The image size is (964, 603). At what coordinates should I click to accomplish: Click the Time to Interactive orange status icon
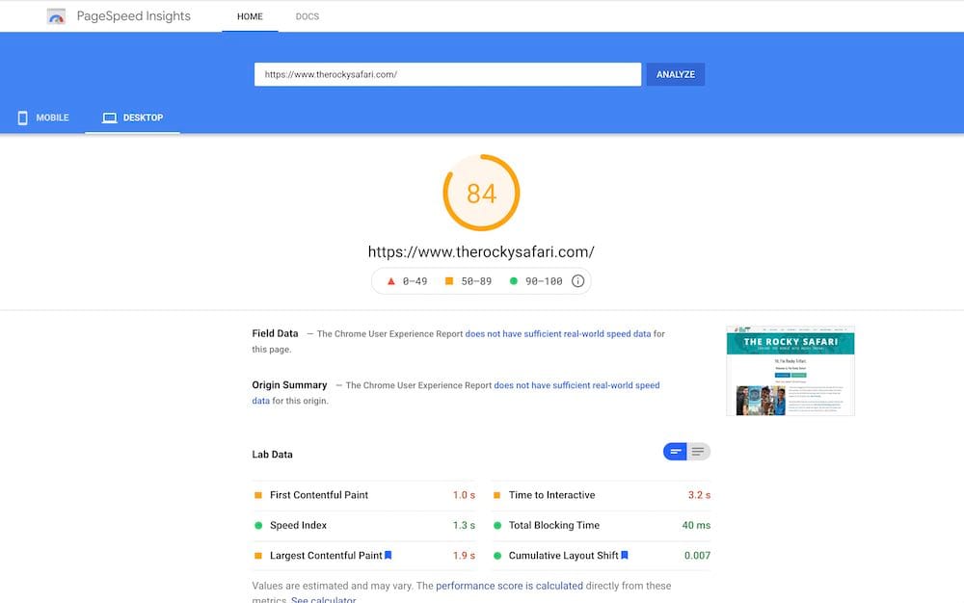tap(496, 495)
